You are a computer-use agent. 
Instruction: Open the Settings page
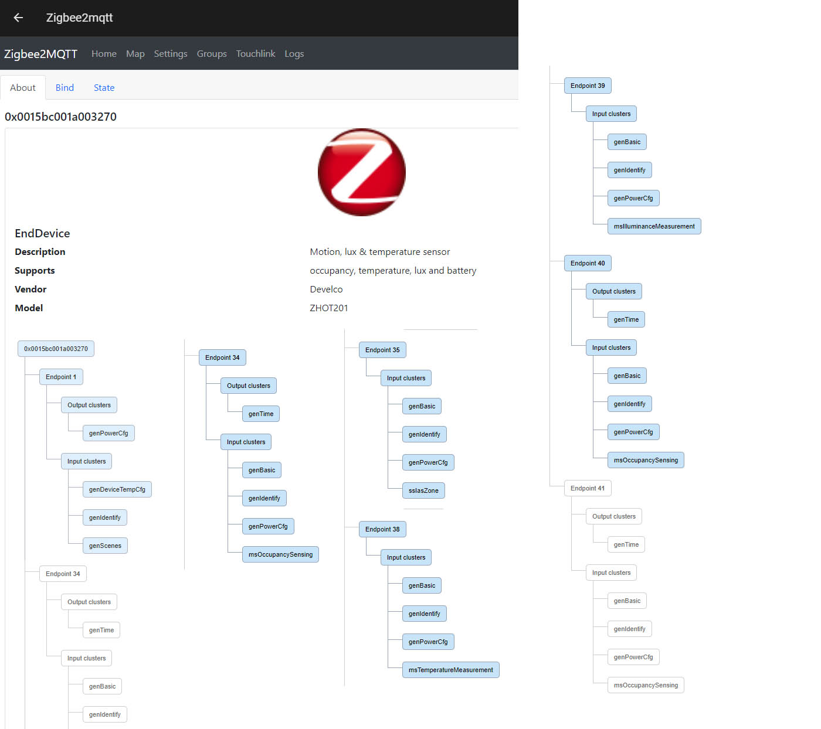click(x=170, y=53)
